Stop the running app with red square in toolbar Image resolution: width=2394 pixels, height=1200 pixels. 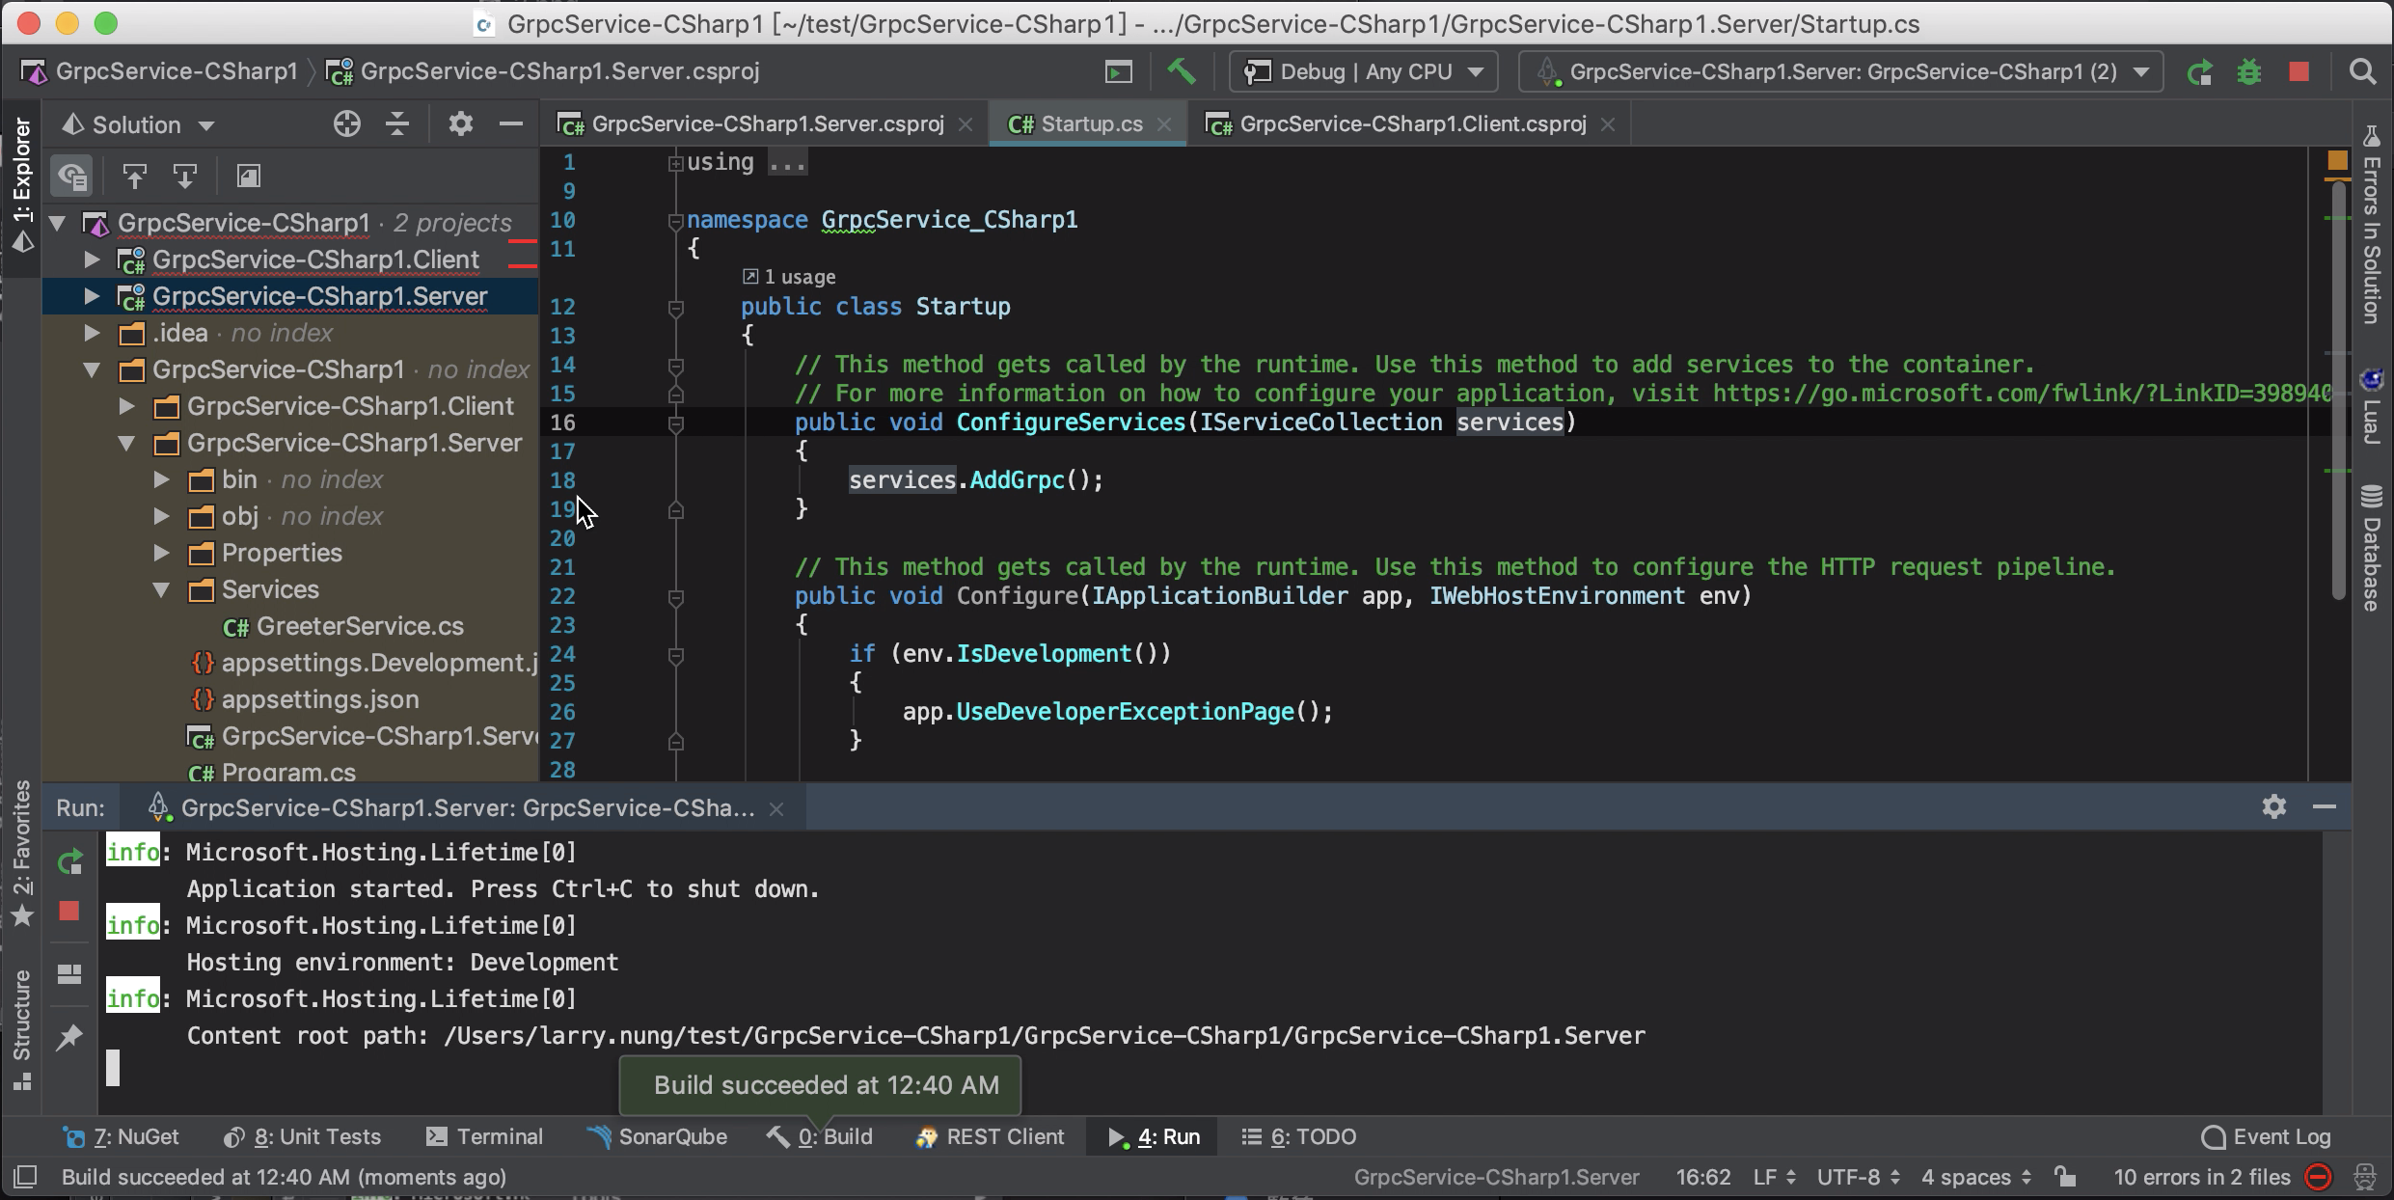2299,71
